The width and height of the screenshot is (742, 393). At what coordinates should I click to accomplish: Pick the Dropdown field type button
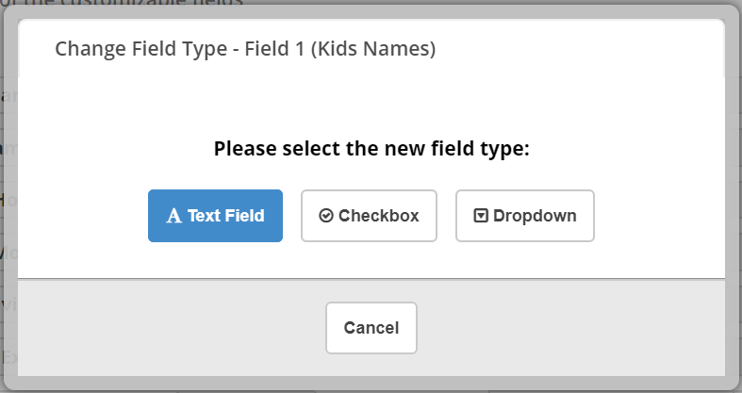[525, 216]
